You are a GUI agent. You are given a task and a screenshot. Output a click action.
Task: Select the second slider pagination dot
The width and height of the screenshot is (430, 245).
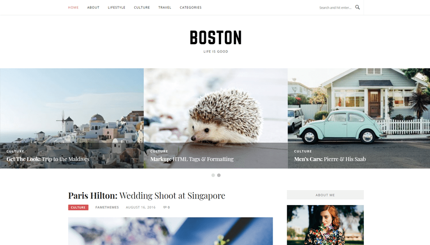pyautogui.click(x=219, y=175)
